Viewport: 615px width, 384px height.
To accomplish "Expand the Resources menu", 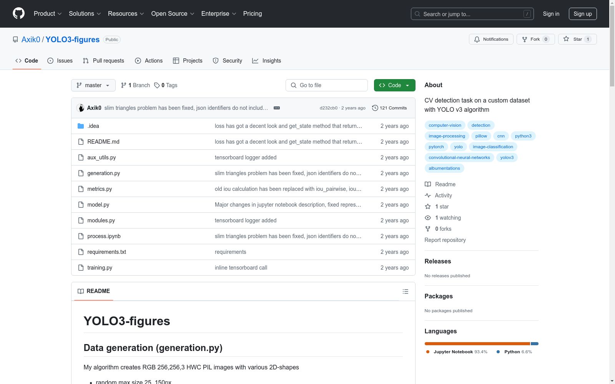I will point(126,13).
